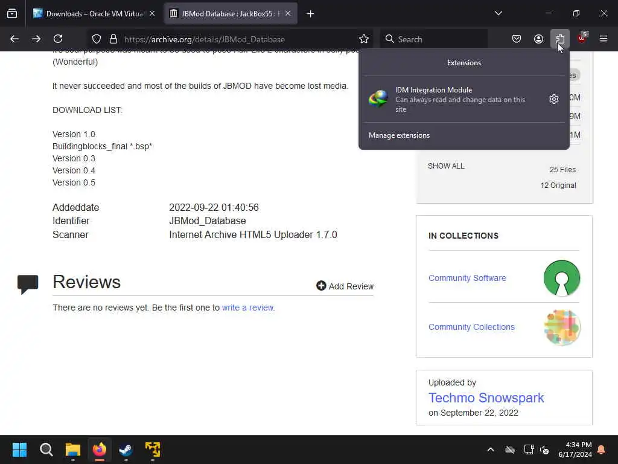
Task: Expand the list all tabs chevron
Action: [498, 14]
